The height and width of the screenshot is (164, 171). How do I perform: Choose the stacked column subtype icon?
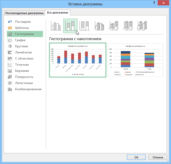click(70, 26)
